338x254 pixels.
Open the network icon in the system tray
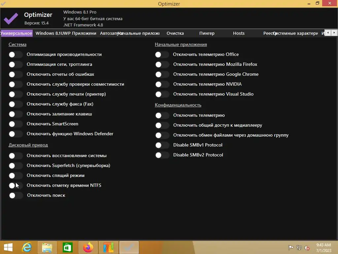(299, 247)
